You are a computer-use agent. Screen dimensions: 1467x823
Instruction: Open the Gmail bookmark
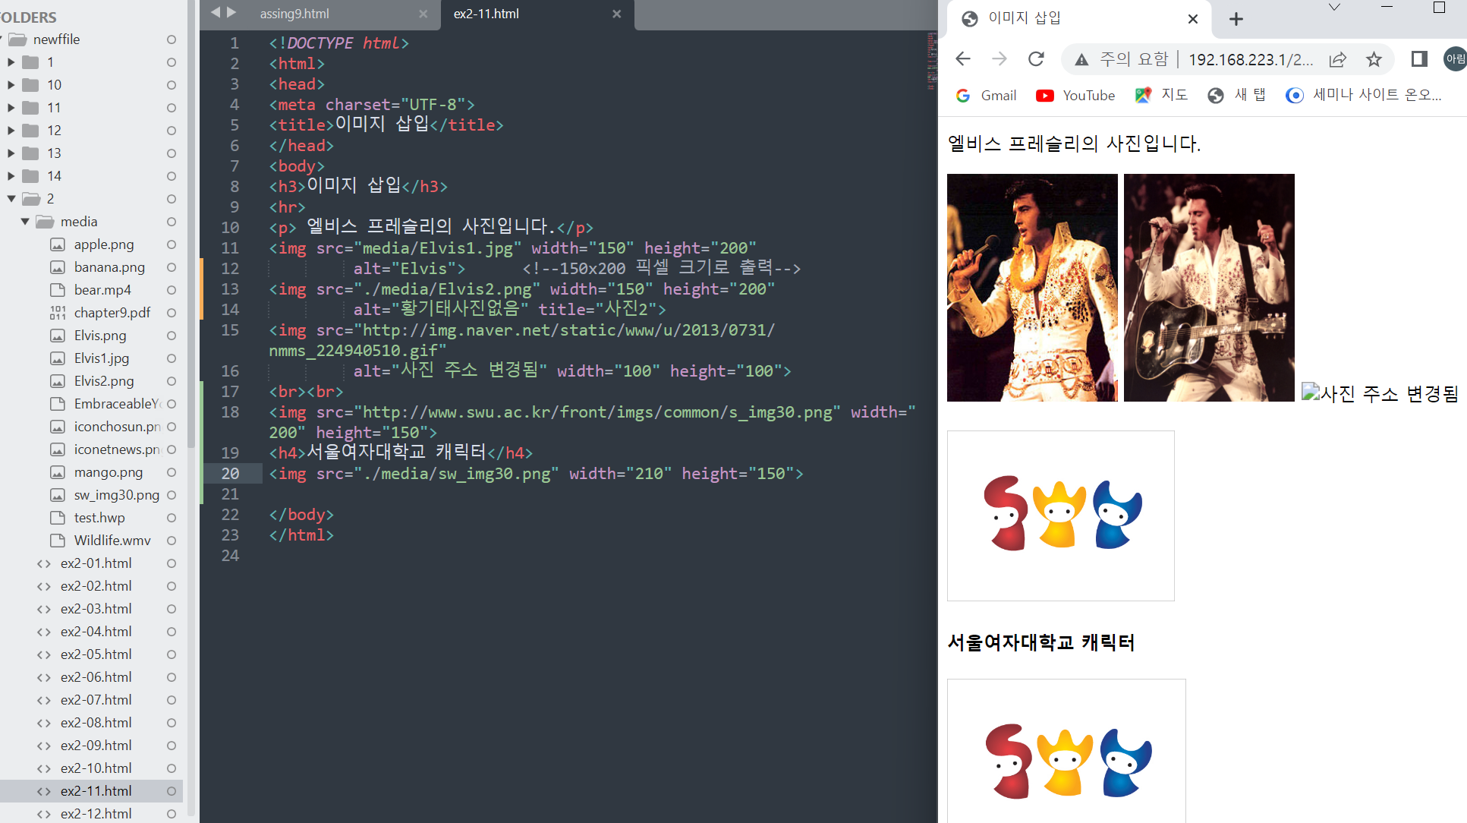coord(986,95)
